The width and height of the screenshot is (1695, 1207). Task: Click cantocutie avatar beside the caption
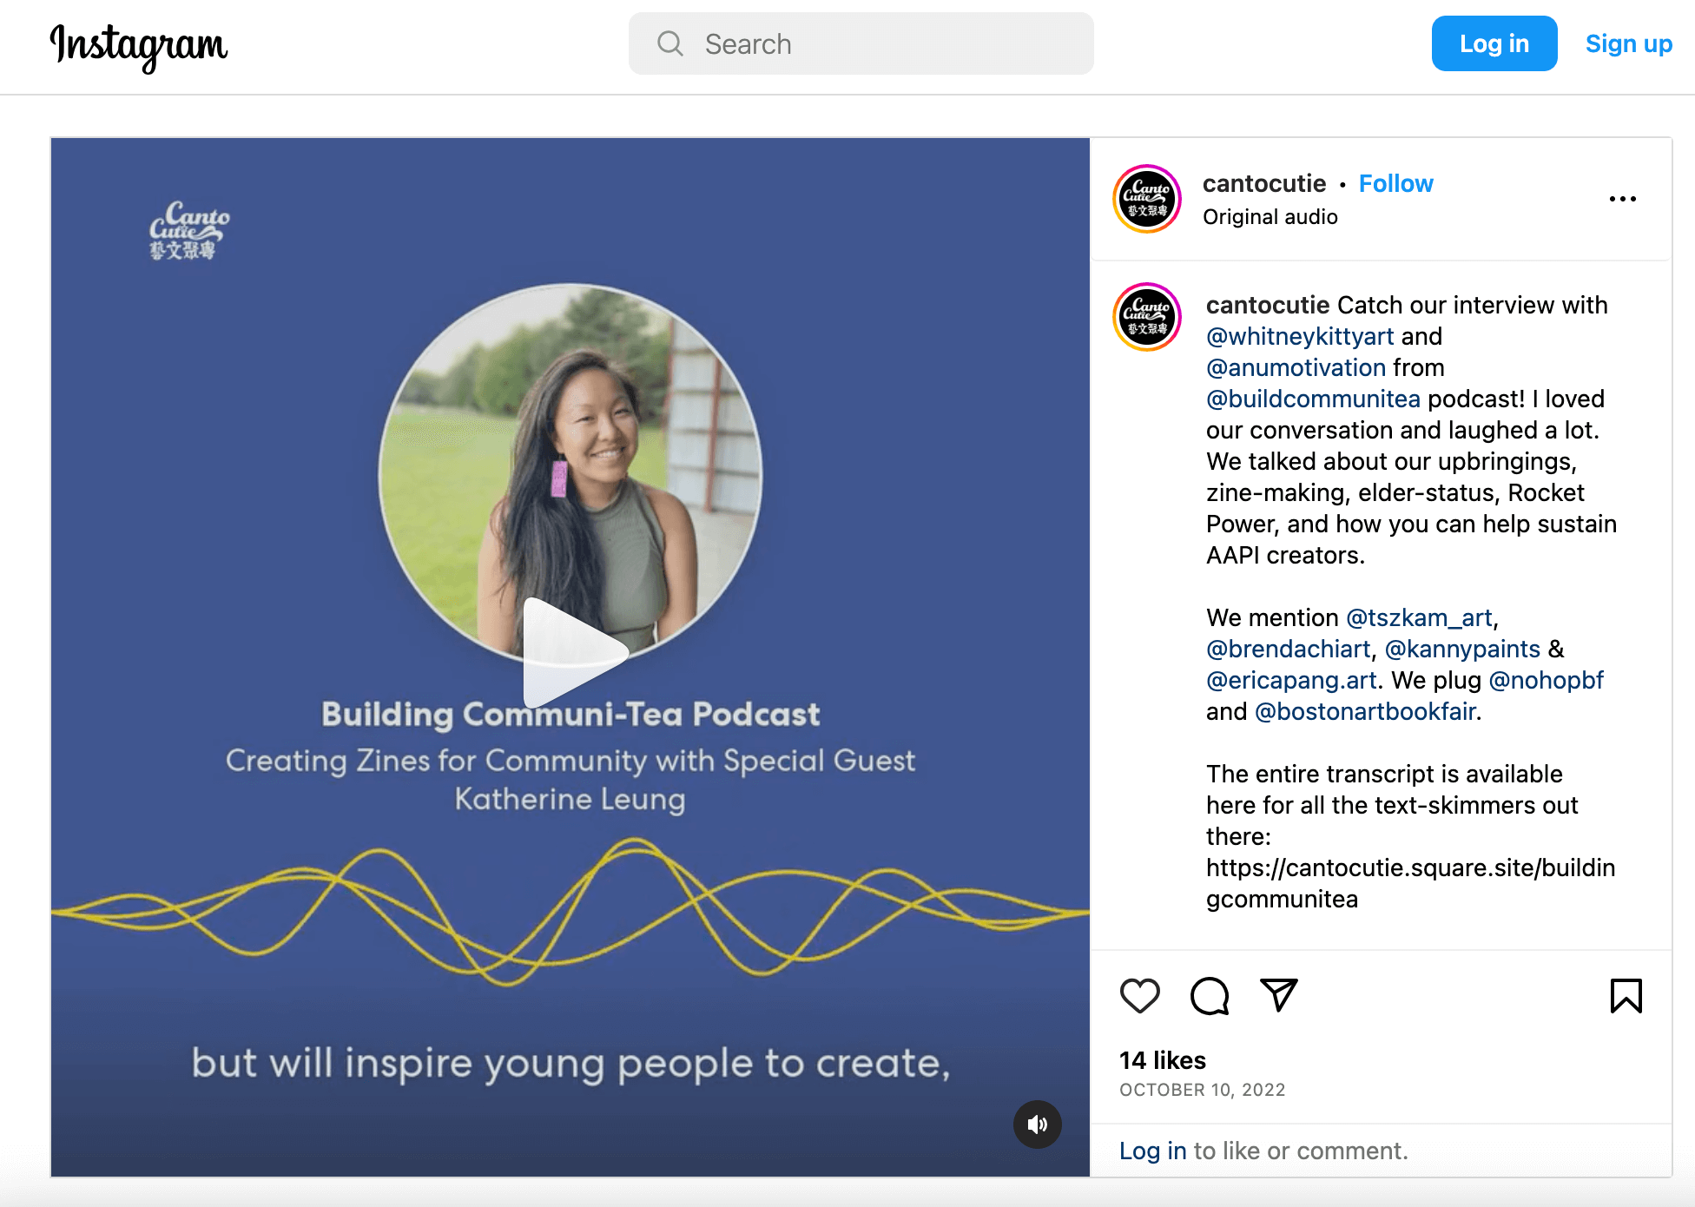pyautogui.click(x=1147, y=317)
